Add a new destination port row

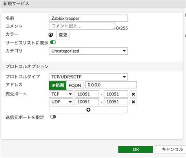88,110
